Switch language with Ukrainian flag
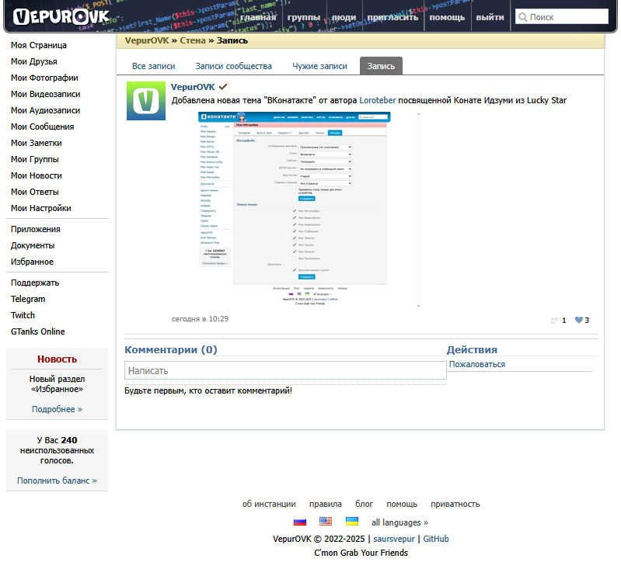 click(351, 522)
